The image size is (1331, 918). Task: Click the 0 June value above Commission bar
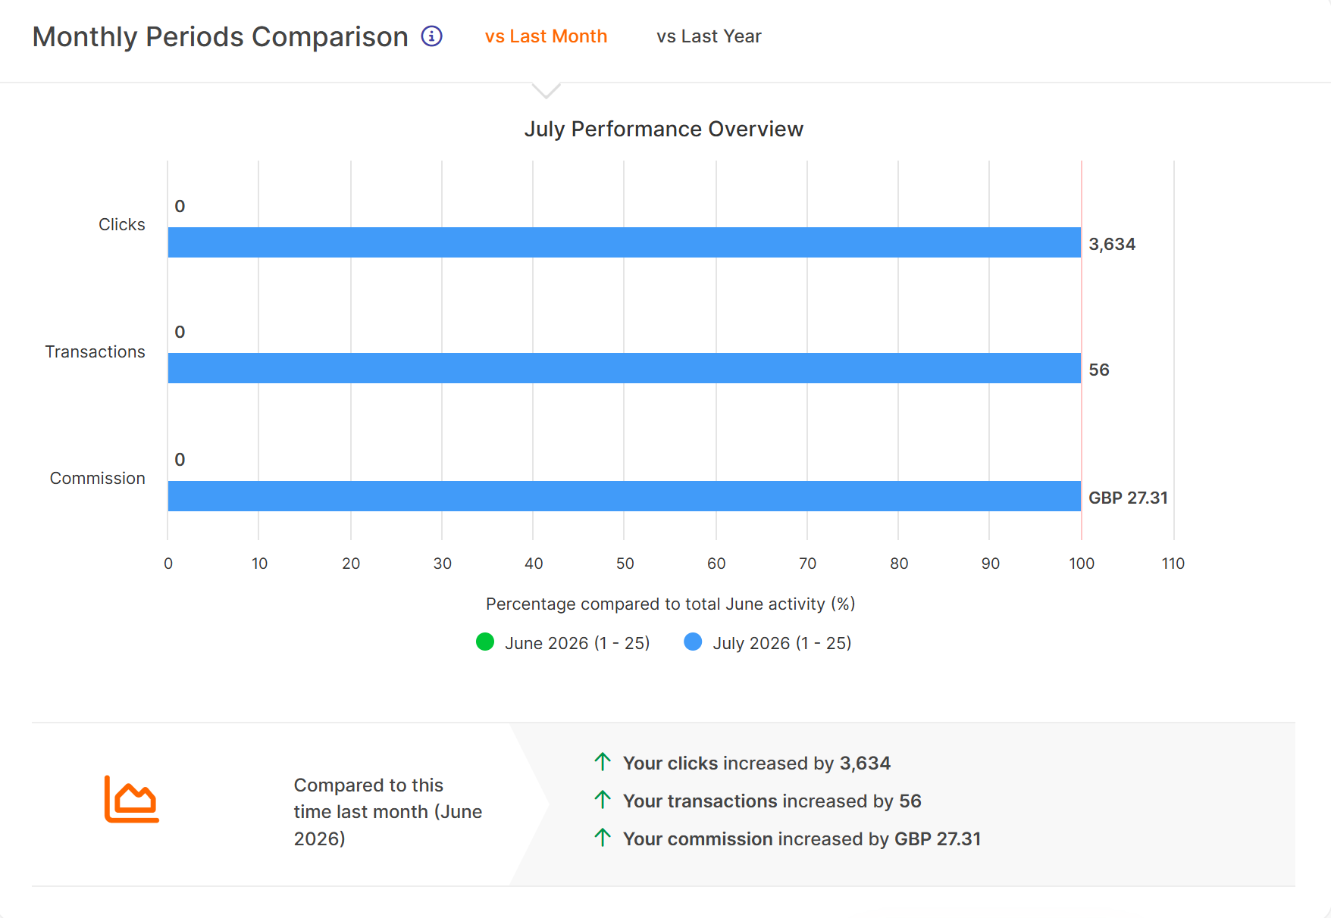[x=180, y=460]
